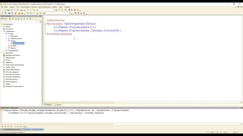Click the Move down arrow in configuration panel
This screenshot has width=243, height=136.
[24, 19]
